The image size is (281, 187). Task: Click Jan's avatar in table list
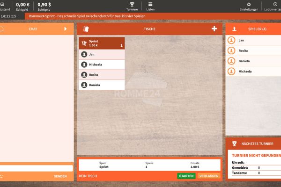point(84,54)
